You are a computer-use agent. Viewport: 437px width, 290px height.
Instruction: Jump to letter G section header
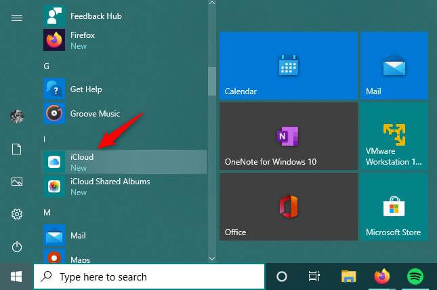click(47, 66)
